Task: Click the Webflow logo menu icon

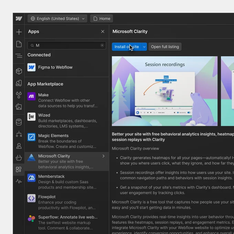Action: coord(19,19)
